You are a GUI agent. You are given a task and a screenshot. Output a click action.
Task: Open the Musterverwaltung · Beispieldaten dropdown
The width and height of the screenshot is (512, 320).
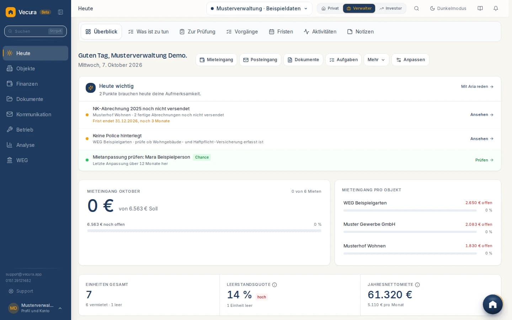(x=259, y=9)
